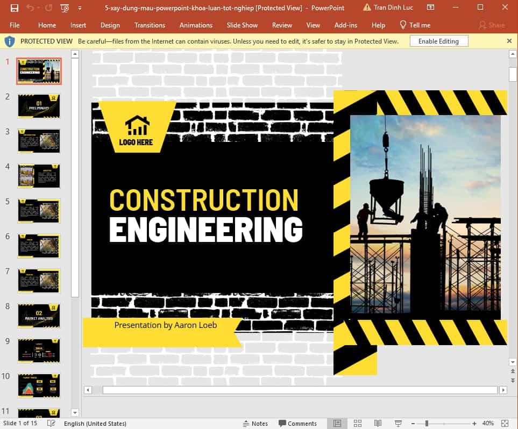Open language settings via English (United States)
The image size is (518, 429).
coord(95,423)
